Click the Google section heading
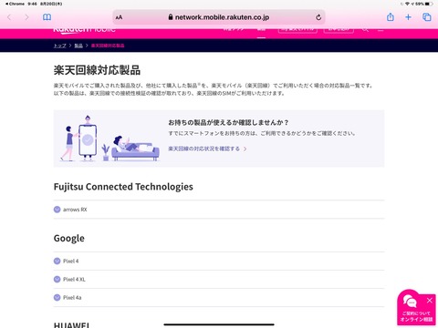The width and height of the screenshot is (438, 328). tap(69, 239)
